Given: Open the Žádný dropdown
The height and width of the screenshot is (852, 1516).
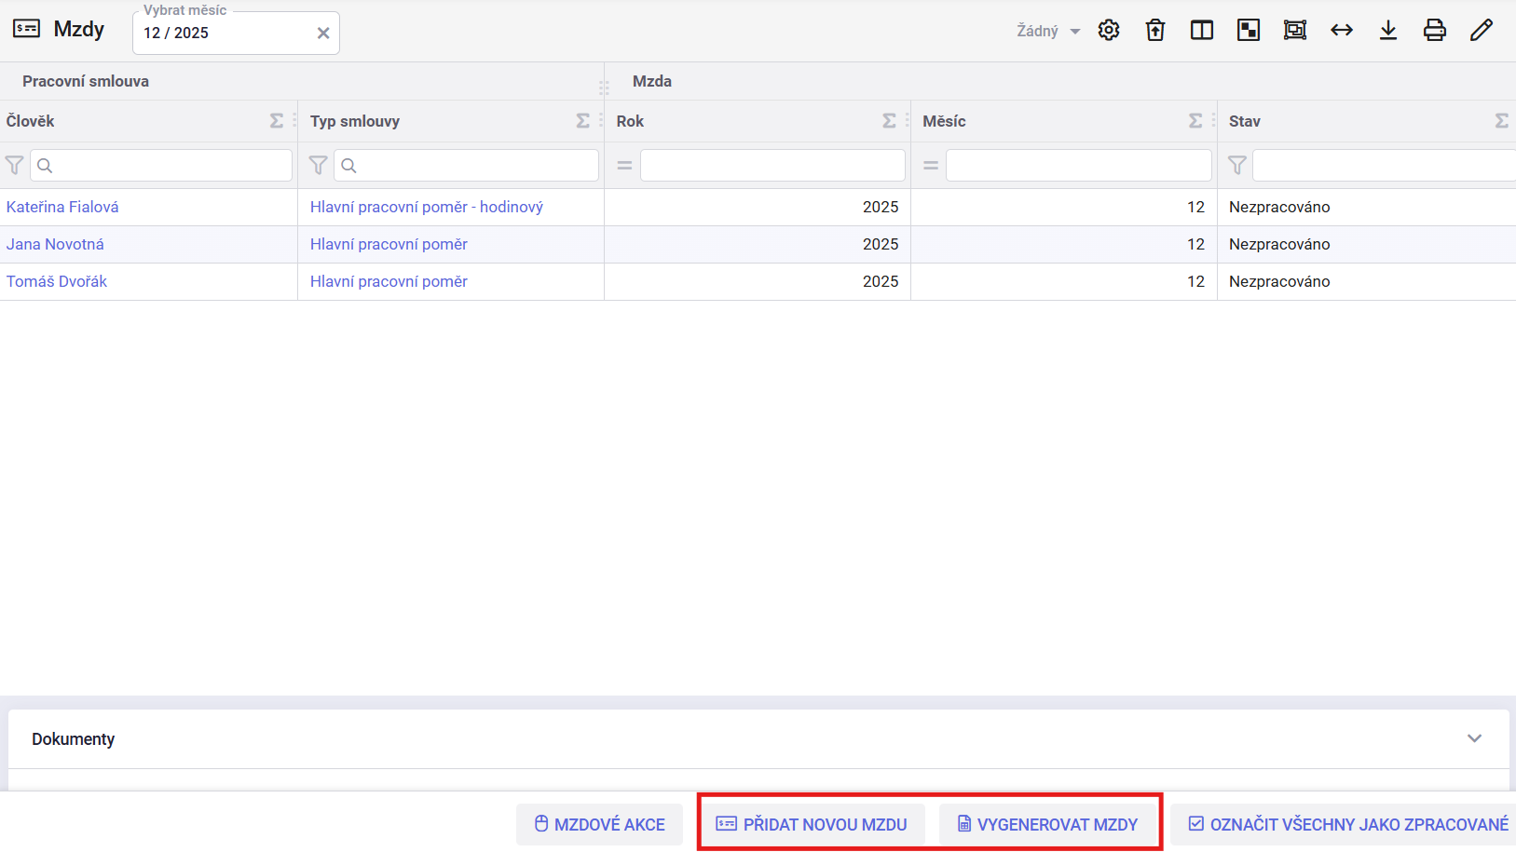Looking at the screenshot, I should [1048, 31].
